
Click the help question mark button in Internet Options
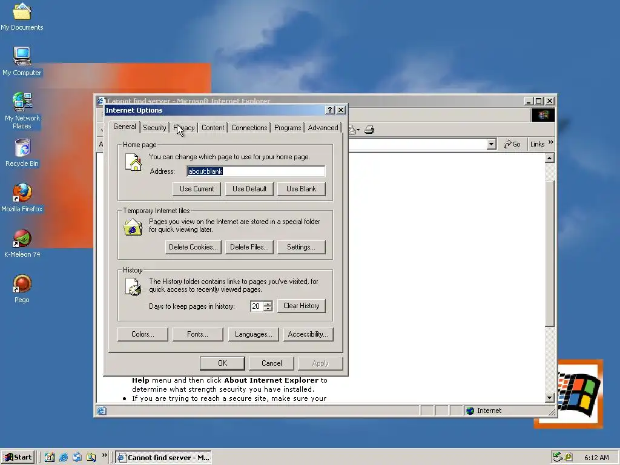[x=330, y=110]
